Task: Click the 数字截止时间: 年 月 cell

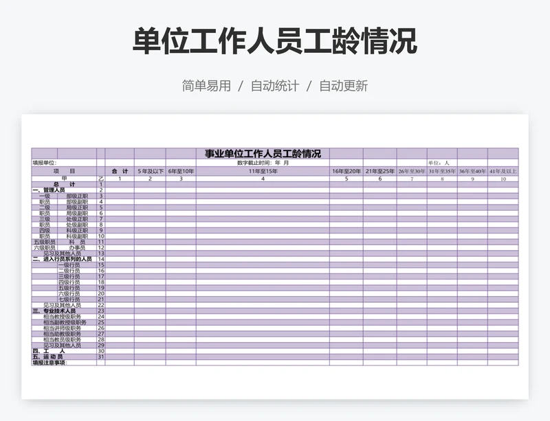Action: (x=263, y=163)
